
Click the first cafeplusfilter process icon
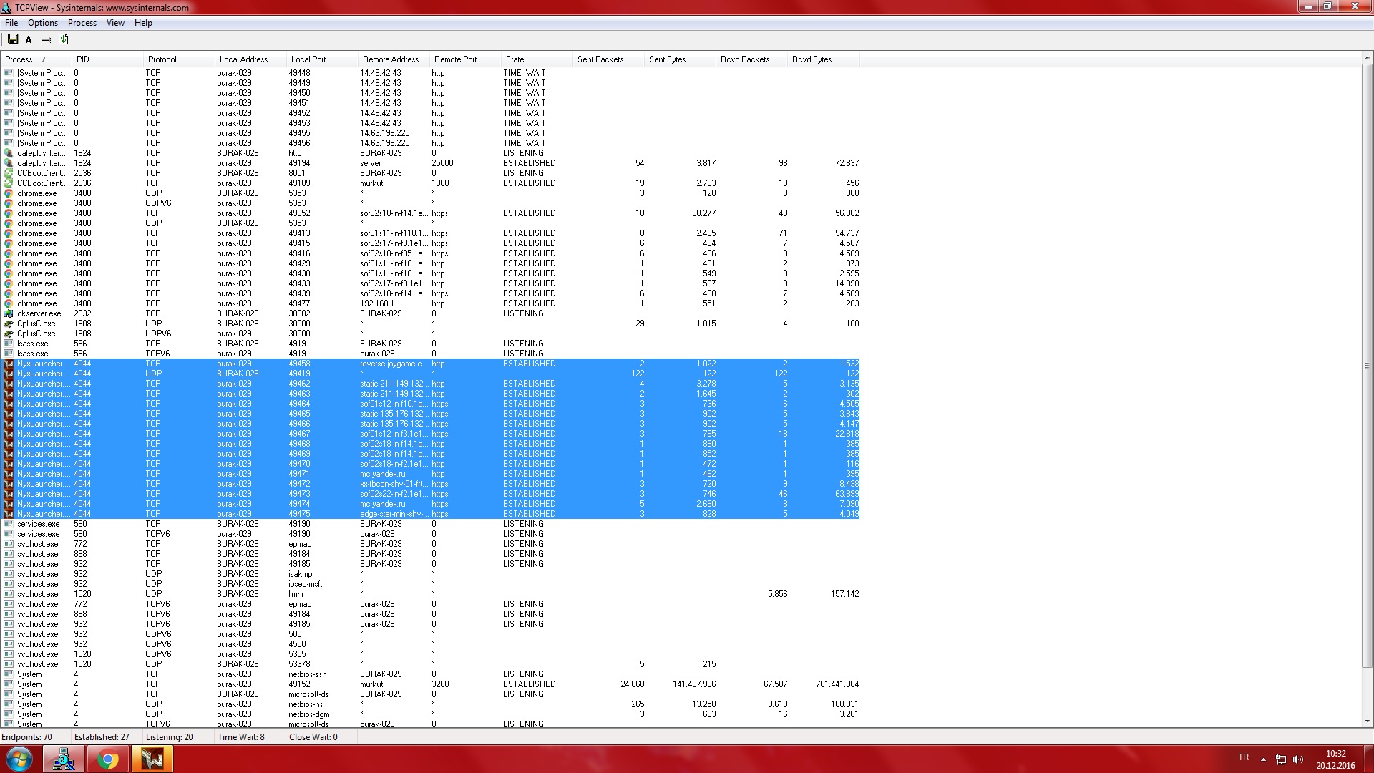[x=9, y=153]
